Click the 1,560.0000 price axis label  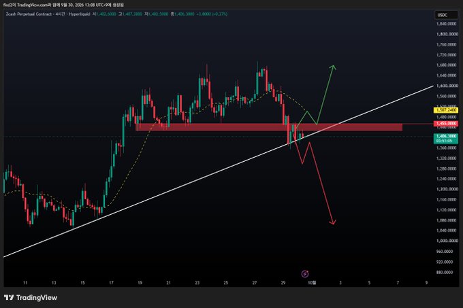pos(446,96)
